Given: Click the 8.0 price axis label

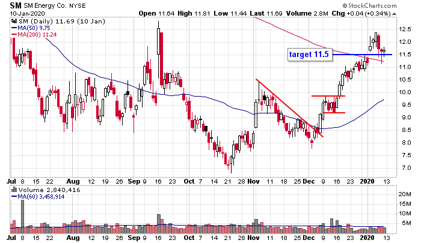Looking at the screenshot, I should click(406, 143).
